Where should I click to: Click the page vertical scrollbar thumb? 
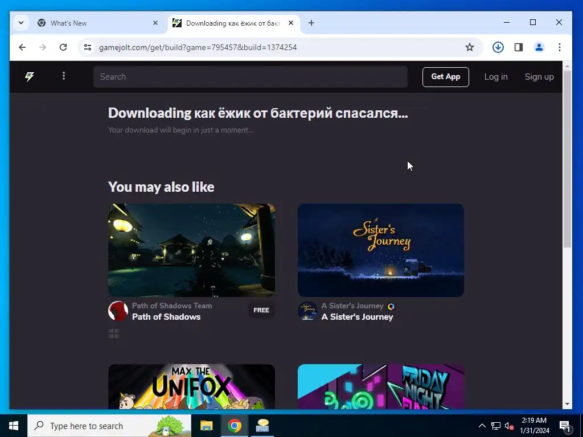point(567,159)
